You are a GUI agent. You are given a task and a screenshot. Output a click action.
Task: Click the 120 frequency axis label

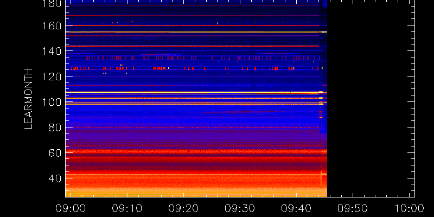click(x=52, y=76)
